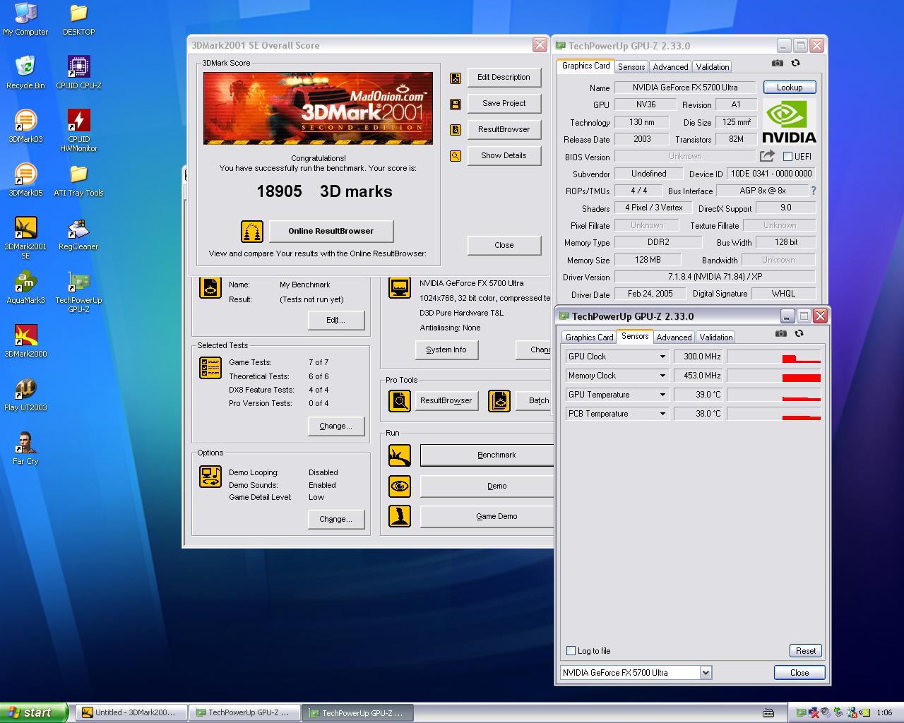
Task: Click the GPU Clock sensor graph
Action: 774,357
